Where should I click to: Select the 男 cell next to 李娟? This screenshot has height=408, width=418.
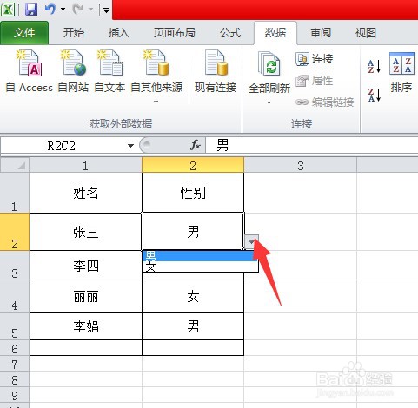point(193,326)
